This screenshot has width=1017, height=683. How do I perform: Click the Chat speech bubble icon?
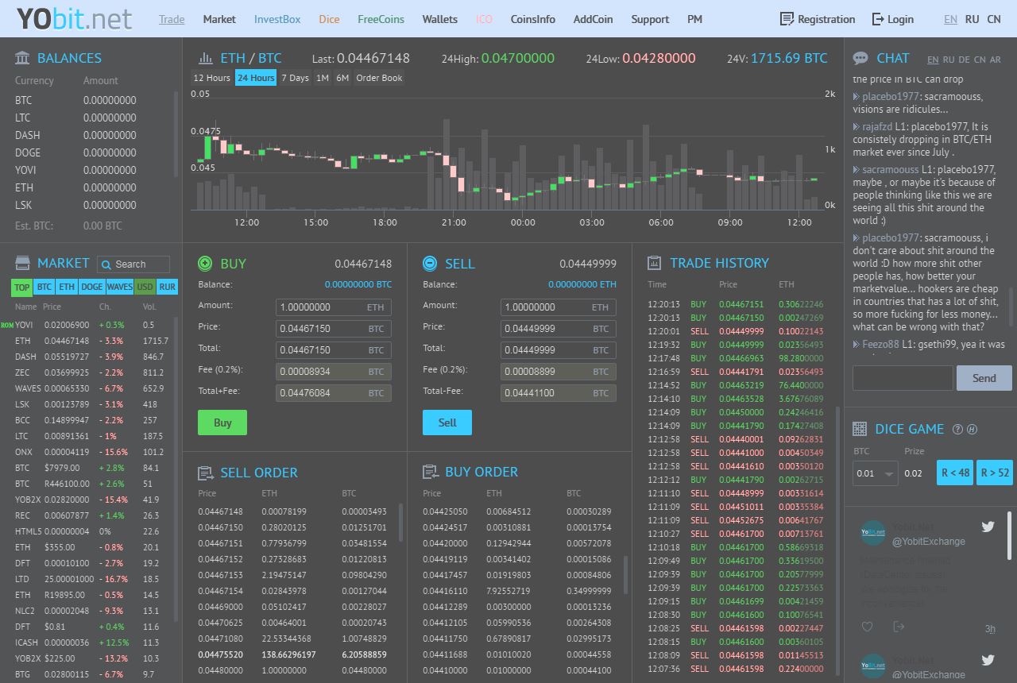tap(860, 58)
